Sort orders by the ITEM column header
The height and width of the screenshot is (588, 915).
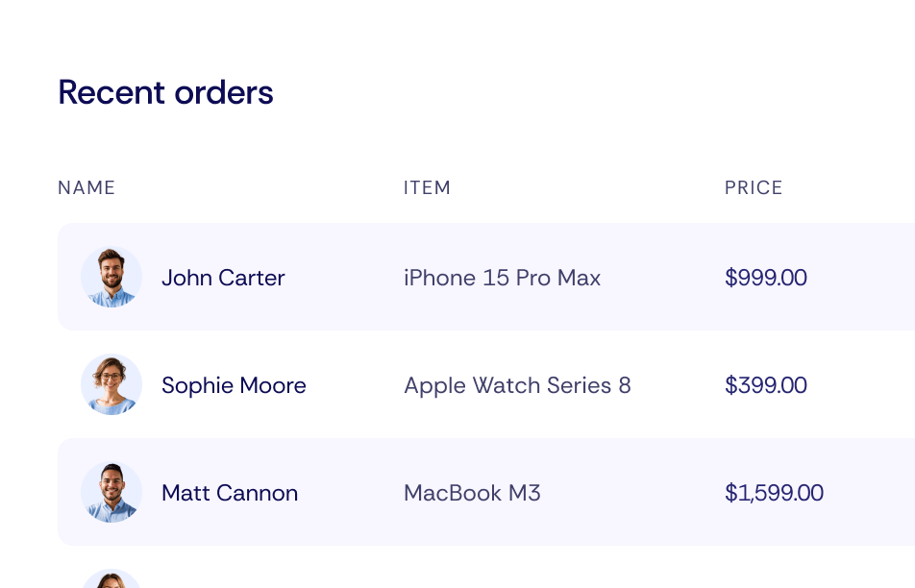(428, 187)
